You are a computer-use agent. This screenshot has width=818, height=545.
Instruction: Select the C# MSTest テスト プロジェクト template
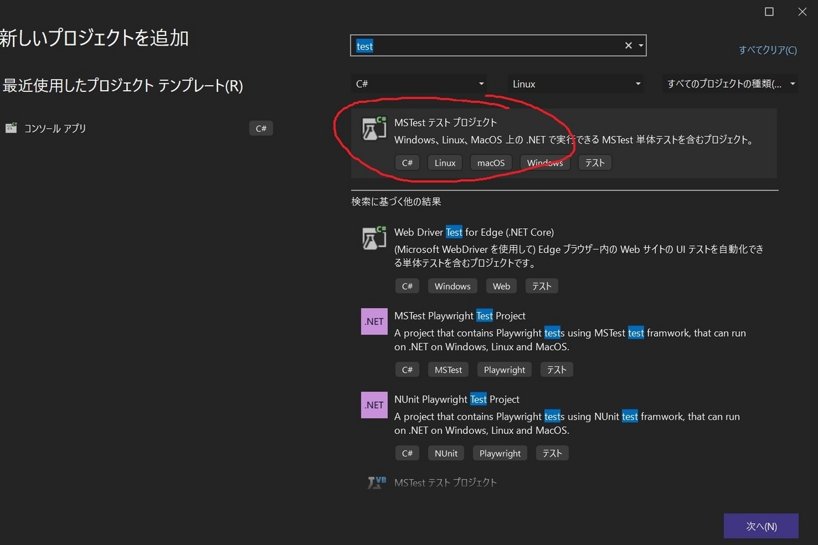[x=564, y=143]
